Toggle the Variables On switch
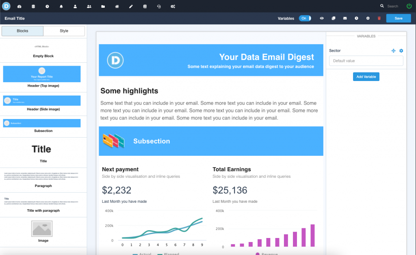Screen dimensions: 416x255 click(305, 18)
